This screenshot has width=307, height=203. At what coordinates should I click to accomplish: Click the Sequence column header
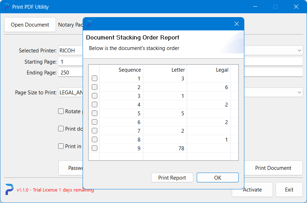point(130,70)
